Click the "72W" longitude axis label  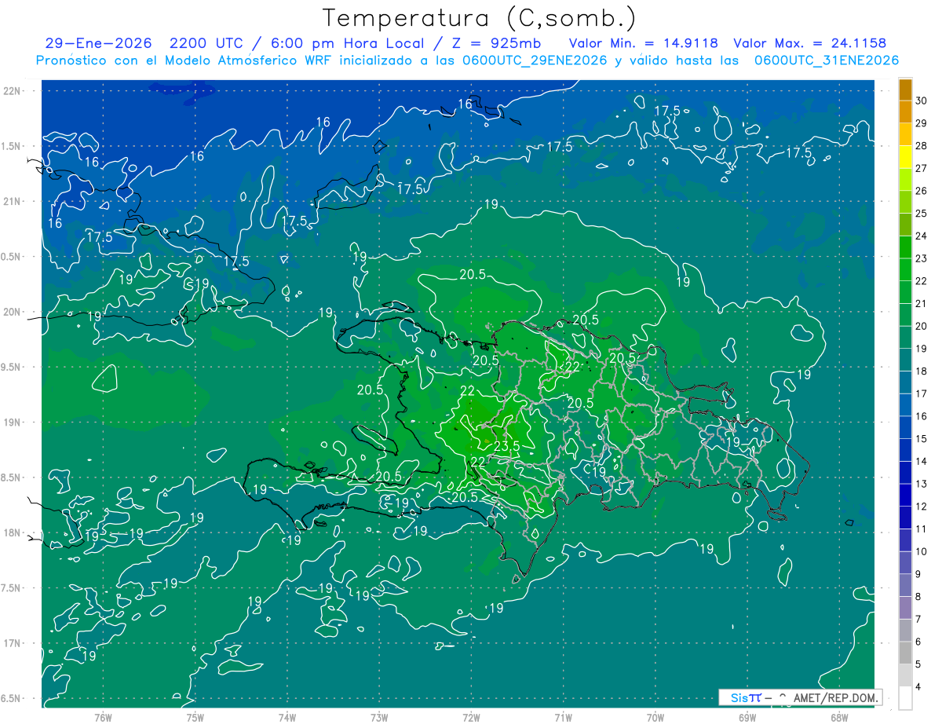point(472,718)
